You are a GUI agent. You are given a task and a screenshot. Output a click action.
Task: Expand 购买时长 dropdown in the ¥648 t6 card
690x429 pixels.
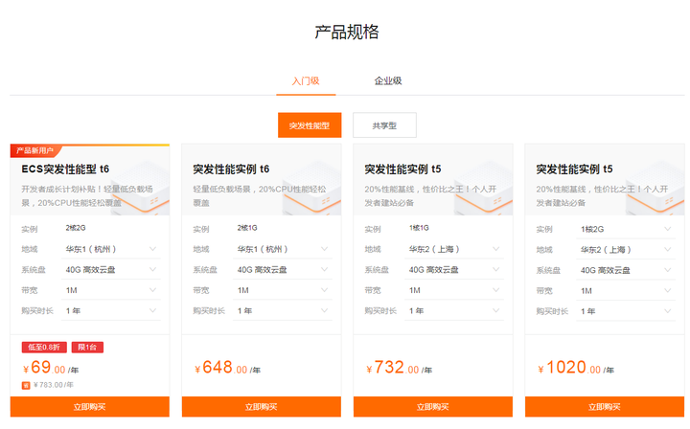click(283, 311)
